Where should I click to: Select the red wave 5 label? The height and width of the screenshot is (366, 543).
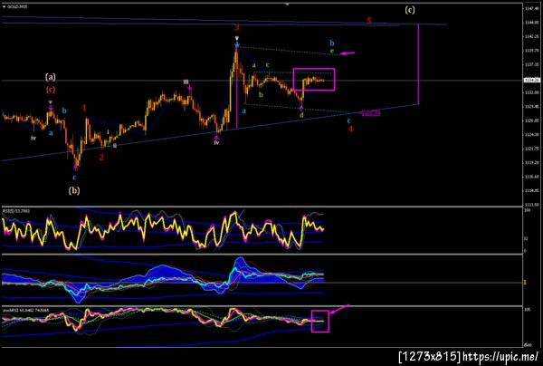pos(369,20)
